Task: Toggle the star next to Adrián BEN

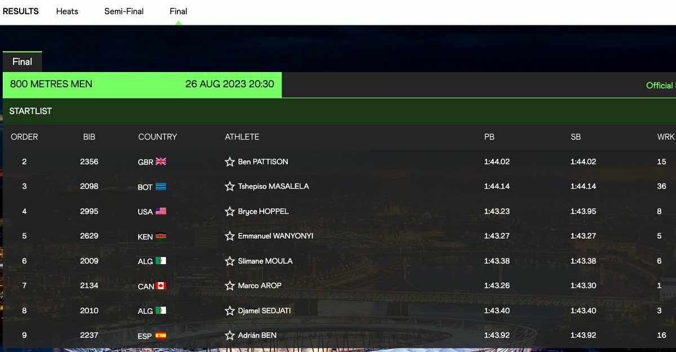Action: point(230,336)
